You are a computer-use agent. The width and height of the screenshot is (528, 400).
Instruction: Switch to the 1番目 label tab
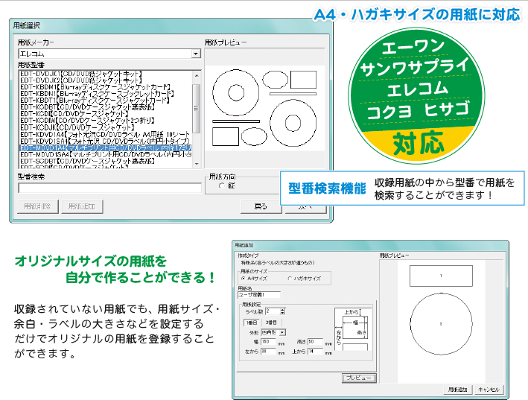[x=252, y=323]
